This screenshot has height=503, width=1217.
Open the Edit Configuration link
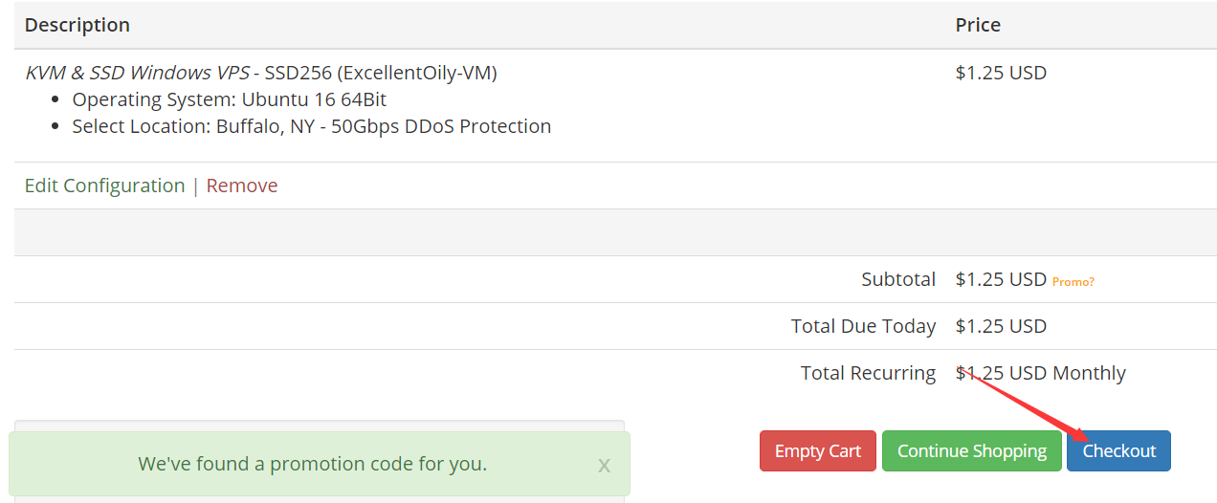pos(104,186)
